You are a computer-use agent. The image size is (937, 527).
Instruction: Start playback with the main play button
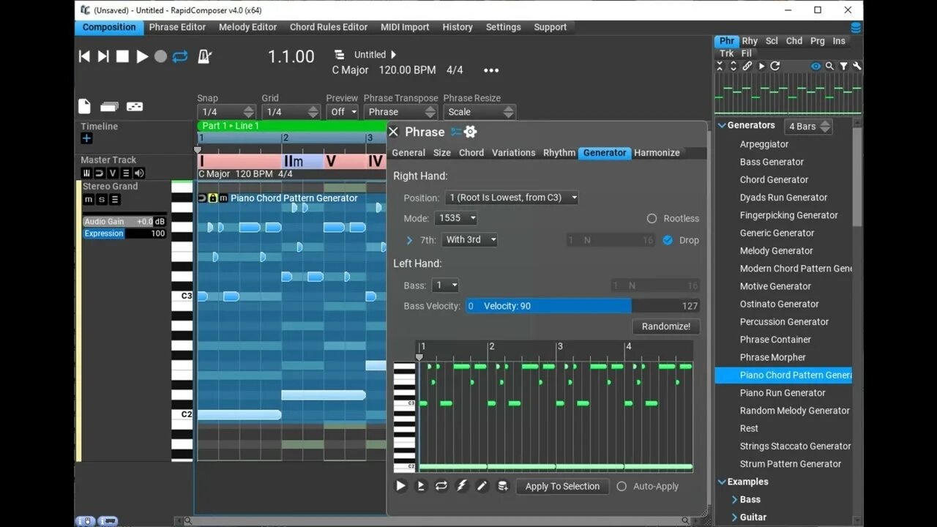point(142,56)
